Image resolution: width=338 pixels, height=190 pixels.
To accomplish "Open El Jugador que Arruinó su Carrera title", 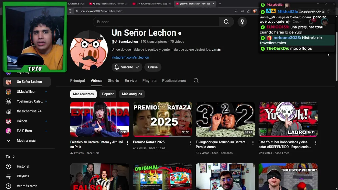I will tap(222, 145).
